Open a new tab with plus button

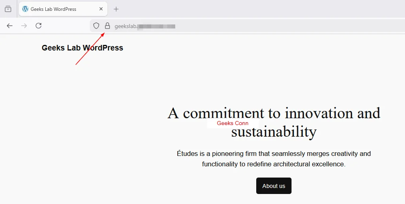(116, 9)
